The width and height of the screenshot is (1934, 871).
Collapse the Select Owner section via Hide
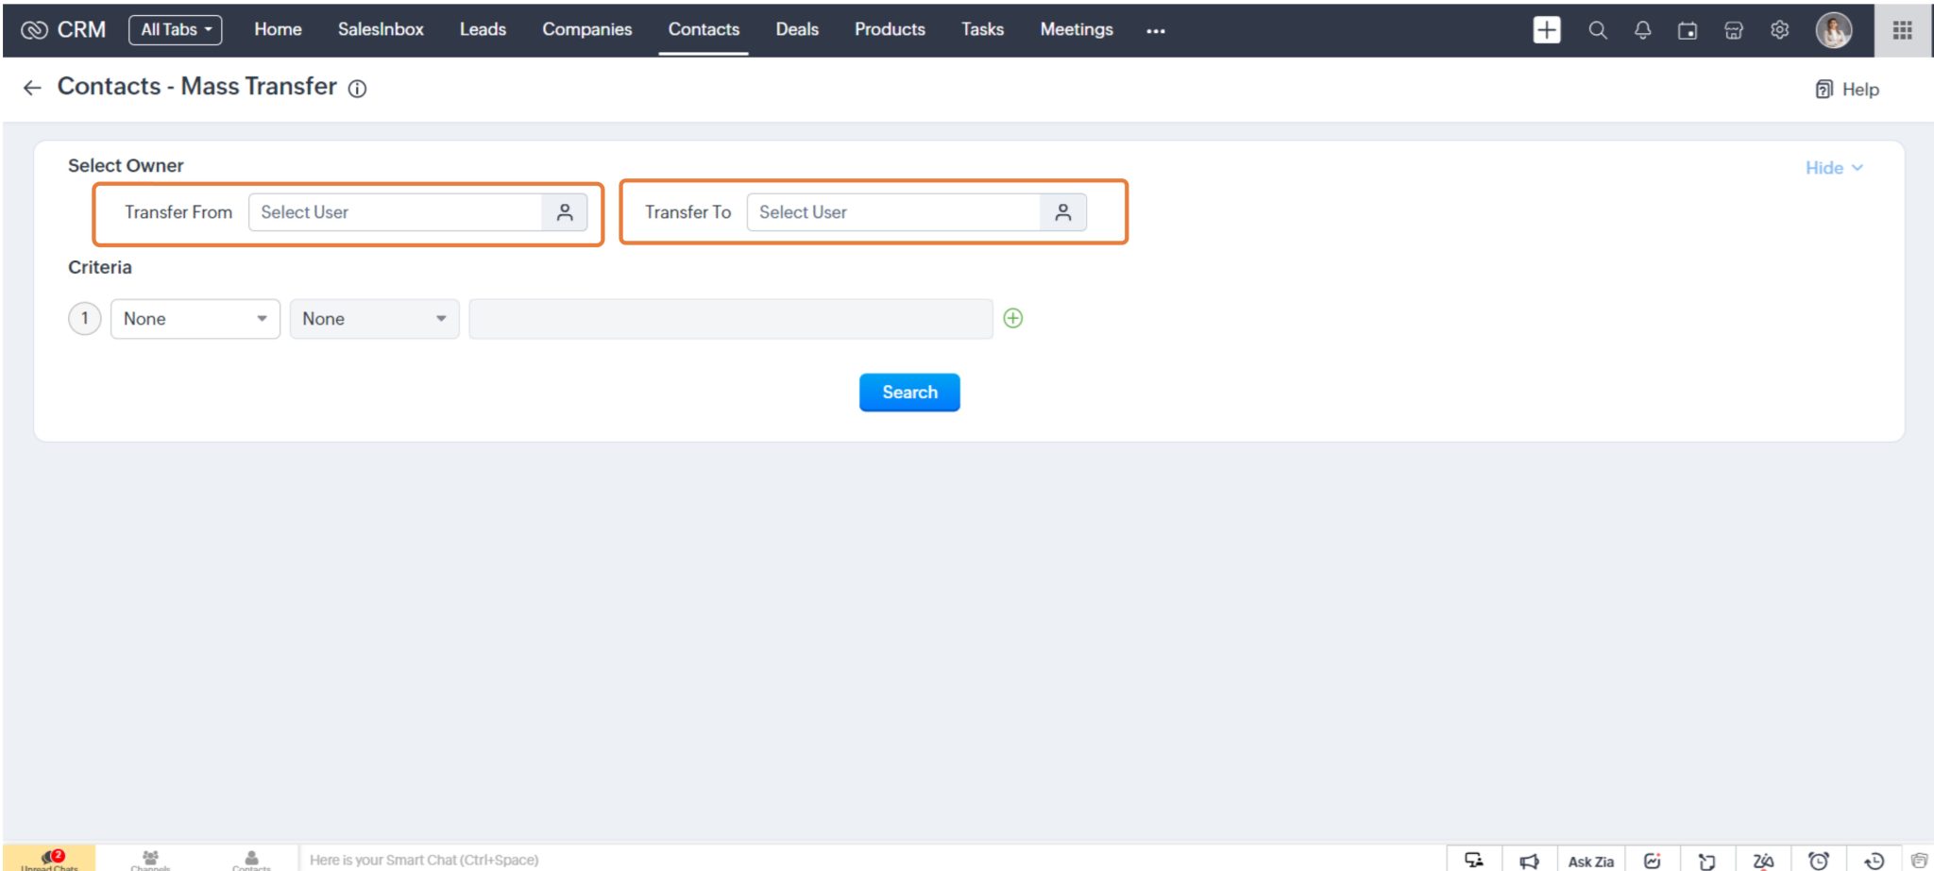coord(1832,167)
